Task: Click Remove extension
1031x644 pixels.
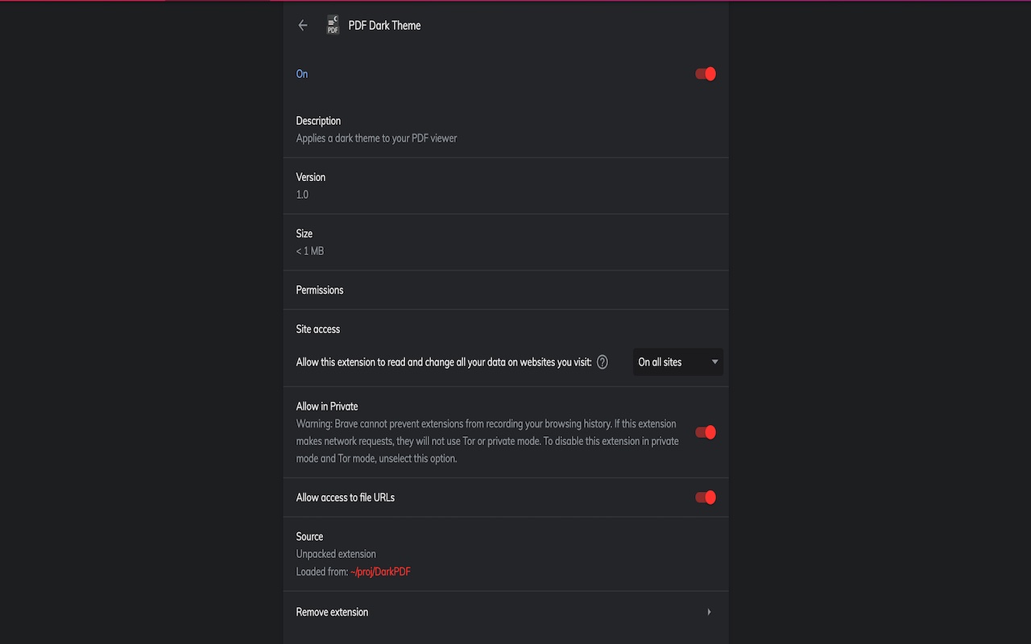Action: (332, 612)
